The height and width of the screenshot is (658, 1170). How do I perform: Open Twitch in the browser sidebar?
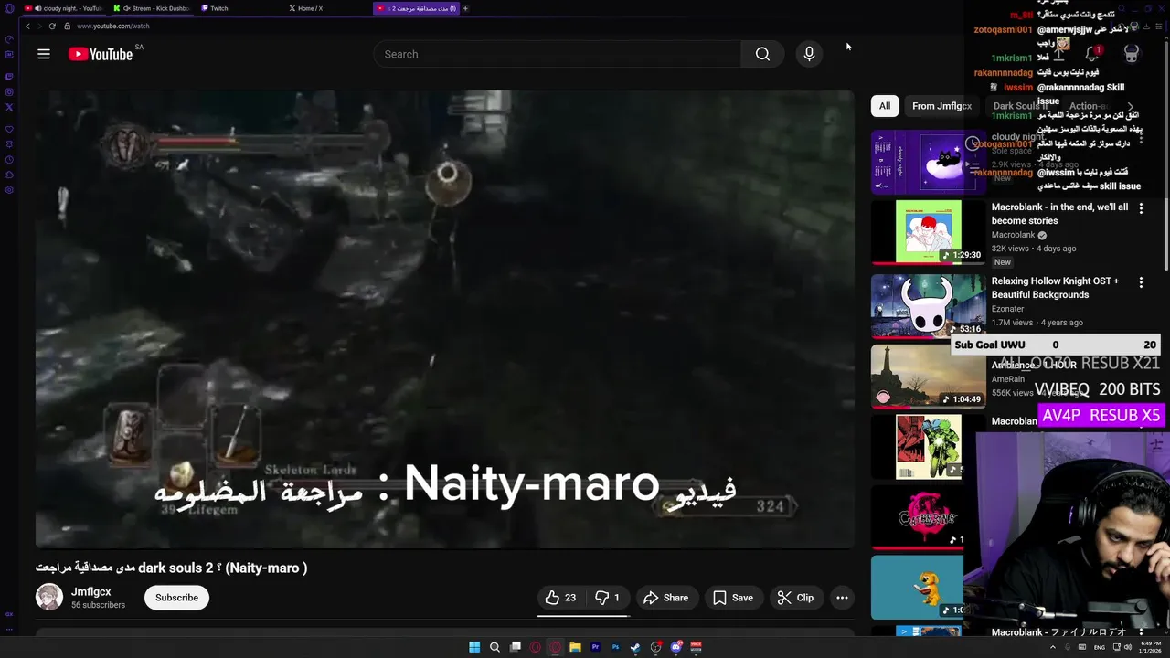[x=9, y=76]
